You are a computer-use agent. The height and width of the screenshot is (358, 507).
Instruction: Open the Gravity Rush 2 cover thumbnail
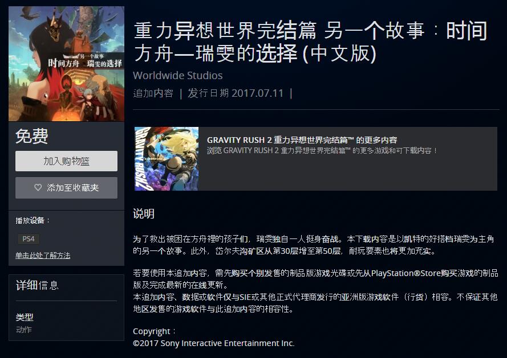[167, 159]
